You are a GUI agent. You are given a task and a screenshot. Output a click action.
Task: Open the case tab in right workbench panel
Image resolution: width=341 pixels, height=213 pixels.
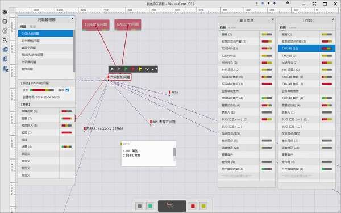292,28
